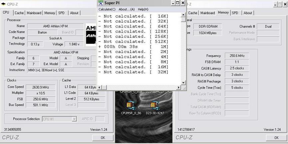Click Super PI horizontal scrollbar right arrow

pos(178,88)
